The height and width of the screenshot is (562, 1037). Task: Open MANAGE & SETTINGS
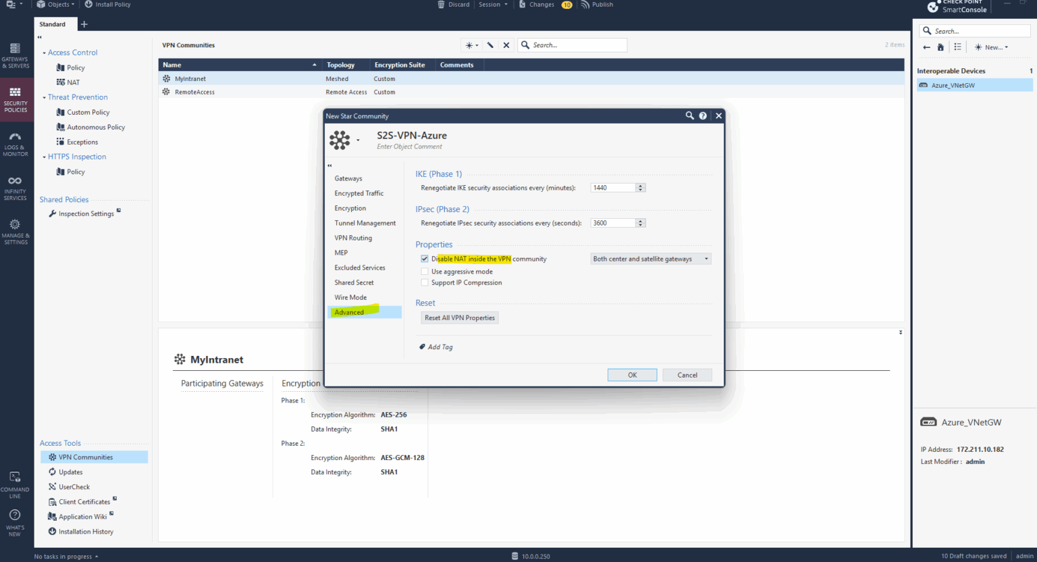[x=16, y=230]
